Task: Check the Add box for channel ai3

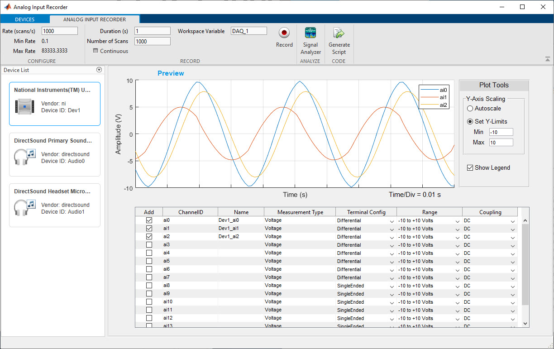Action: [x=149, y=245]
